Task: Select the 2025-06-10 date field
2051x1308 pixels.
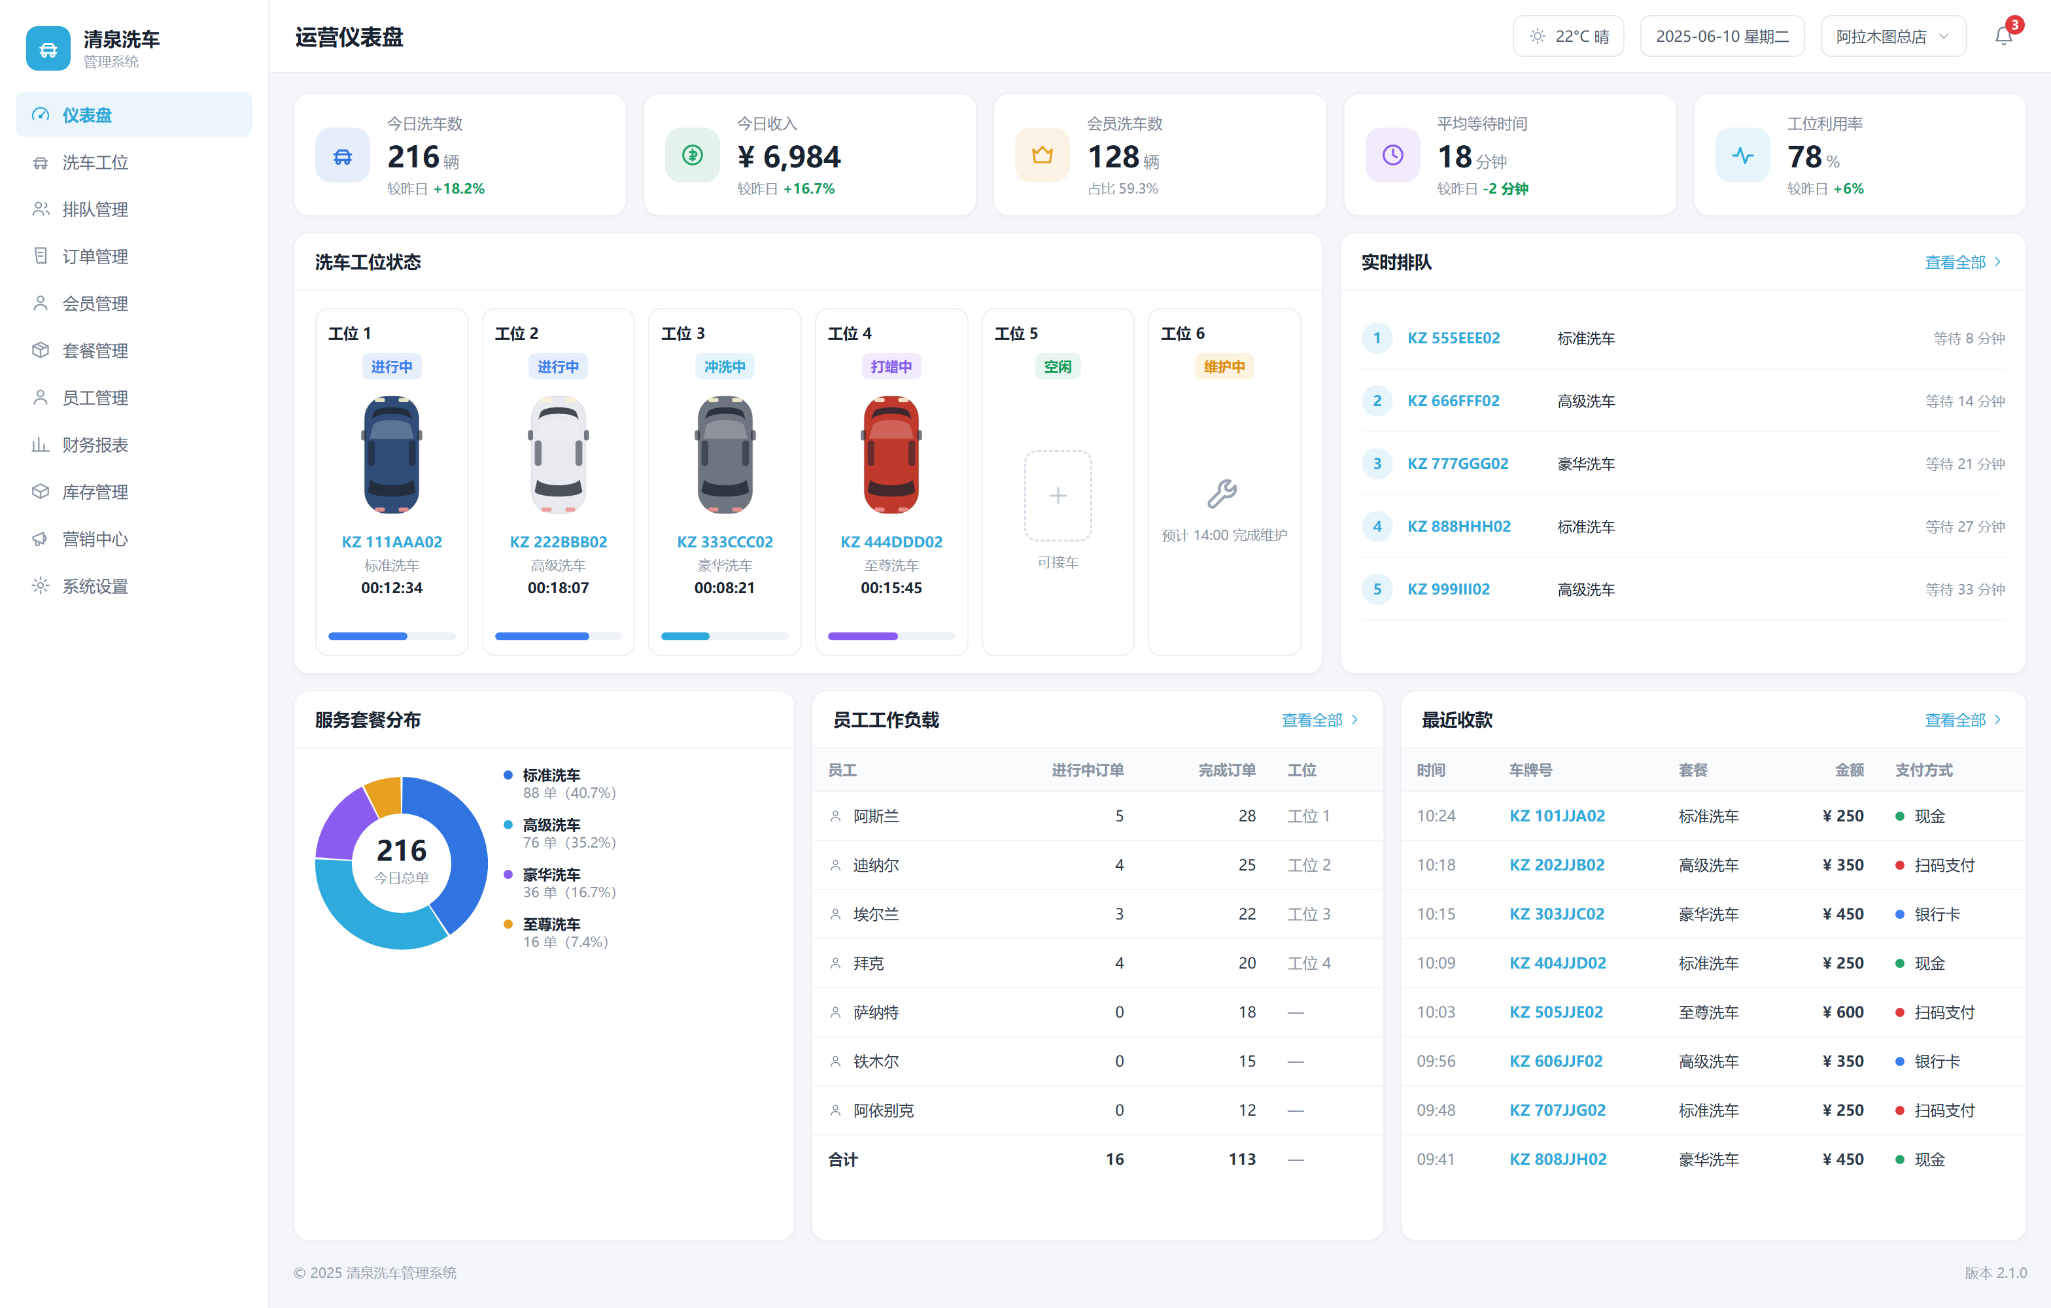Action: pyautogui.click(x=1721, y=36)
